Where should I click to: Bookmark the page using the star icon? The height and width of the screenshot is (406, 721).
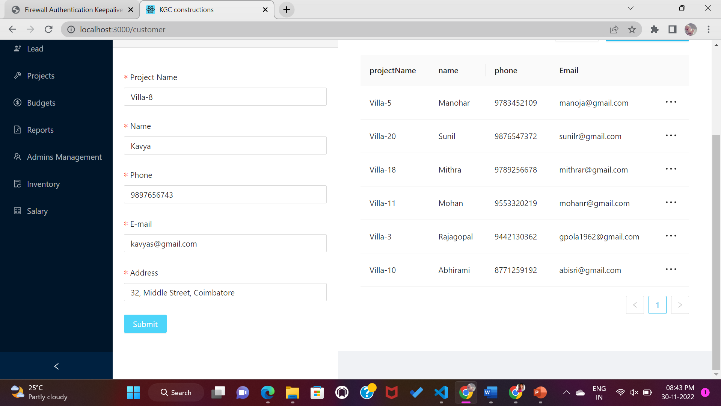point(632,29)
